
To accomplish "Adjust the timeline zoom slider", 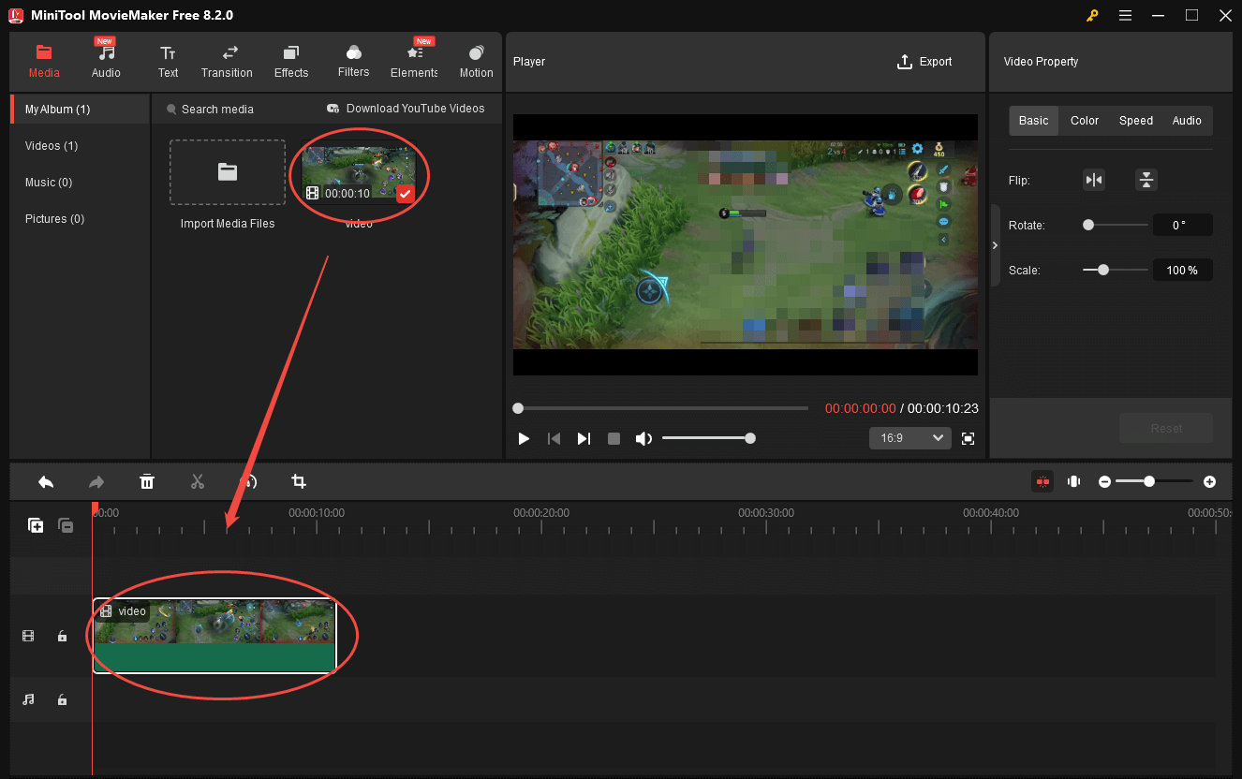I will click(1154, 481).
